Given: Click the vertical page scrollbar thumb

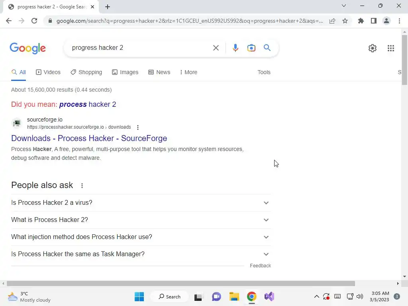Looking at the screenshot, I should tap(404, 60).
